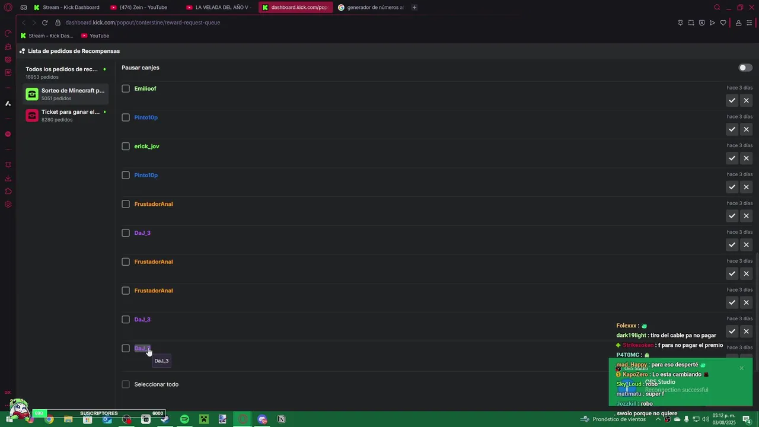The height and width of the screenshot is (427, 759).
Task: Open the Stream - Kick Das... bookmark
Action: pyautogui.click(x=47, y=36)
